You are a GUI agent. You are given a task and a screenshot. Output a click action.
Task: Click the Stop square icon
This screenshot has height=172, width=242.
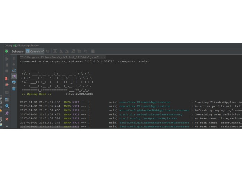pyautogui.click(x=7, y=71)
